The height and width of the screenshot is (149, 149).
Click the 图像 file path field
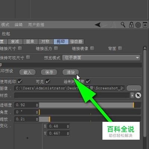[70, 88]
